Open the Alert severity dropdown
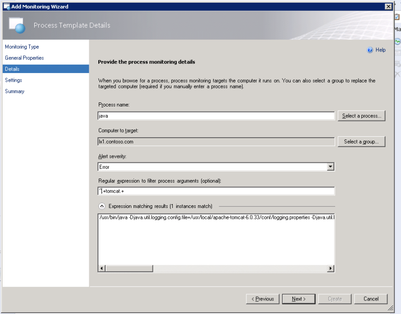The image size is (401, 314). click(331, 167)
